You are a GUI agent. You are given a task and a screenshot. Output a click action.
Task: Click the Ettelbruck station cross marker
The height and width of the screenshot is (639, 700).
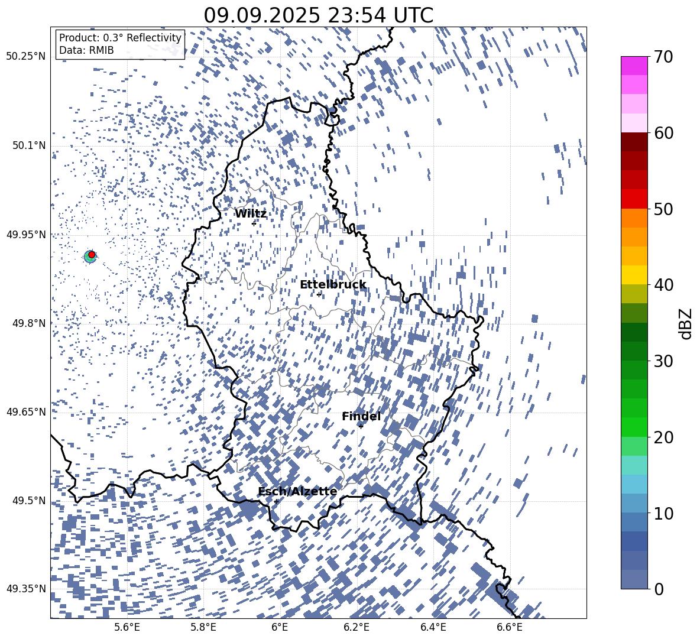(x=319, y=294)
